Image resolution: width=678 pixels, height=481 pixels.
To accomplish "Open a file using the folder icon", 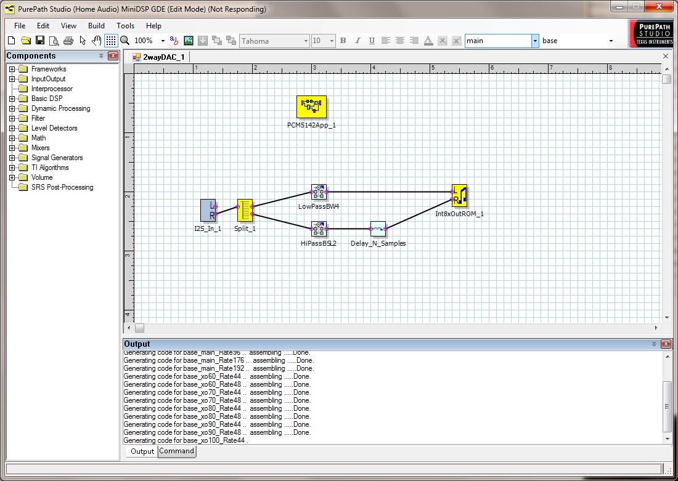I will [26, 41].
